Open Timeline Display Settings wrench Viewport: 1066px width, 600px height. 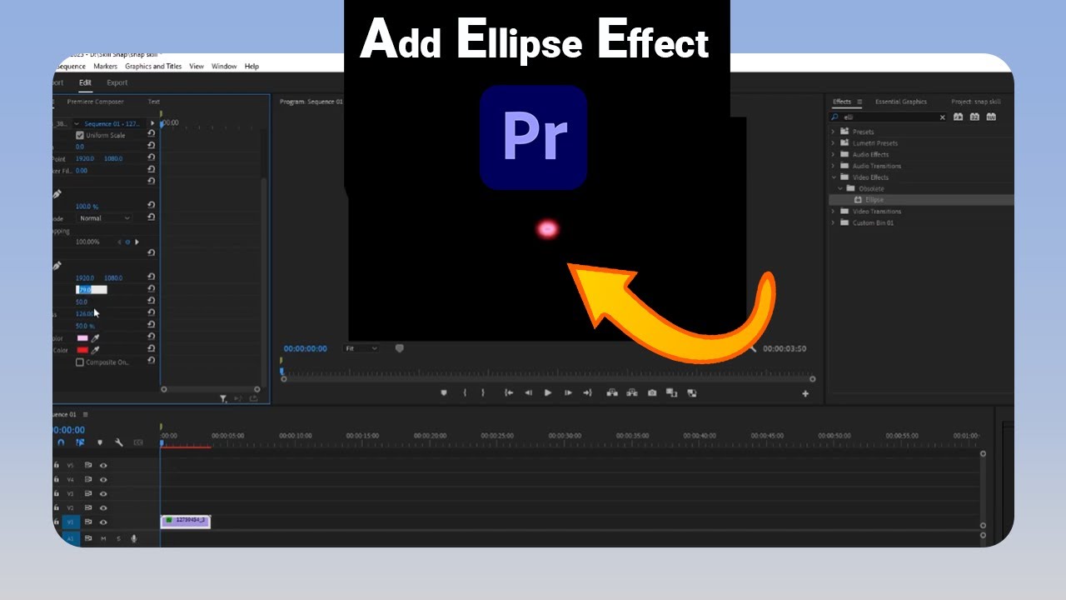tap(119, 443)
